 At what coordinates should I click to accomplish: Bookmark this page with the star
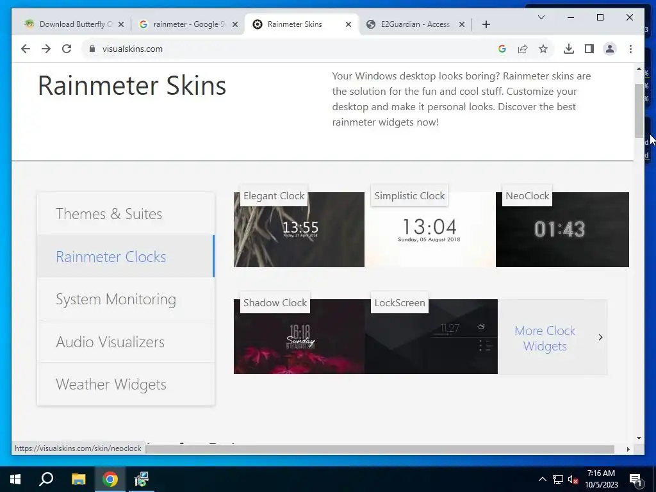pos(543,49)
